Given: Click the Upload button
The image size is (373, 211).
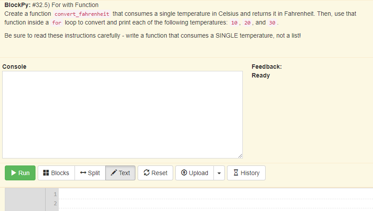Looking at the screenshot, I should click(x=195, y=173).
